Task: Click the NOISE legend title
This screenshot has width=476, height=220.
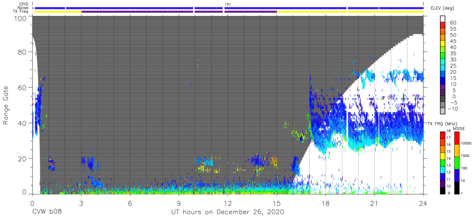Action: click(x=460, y=128)
